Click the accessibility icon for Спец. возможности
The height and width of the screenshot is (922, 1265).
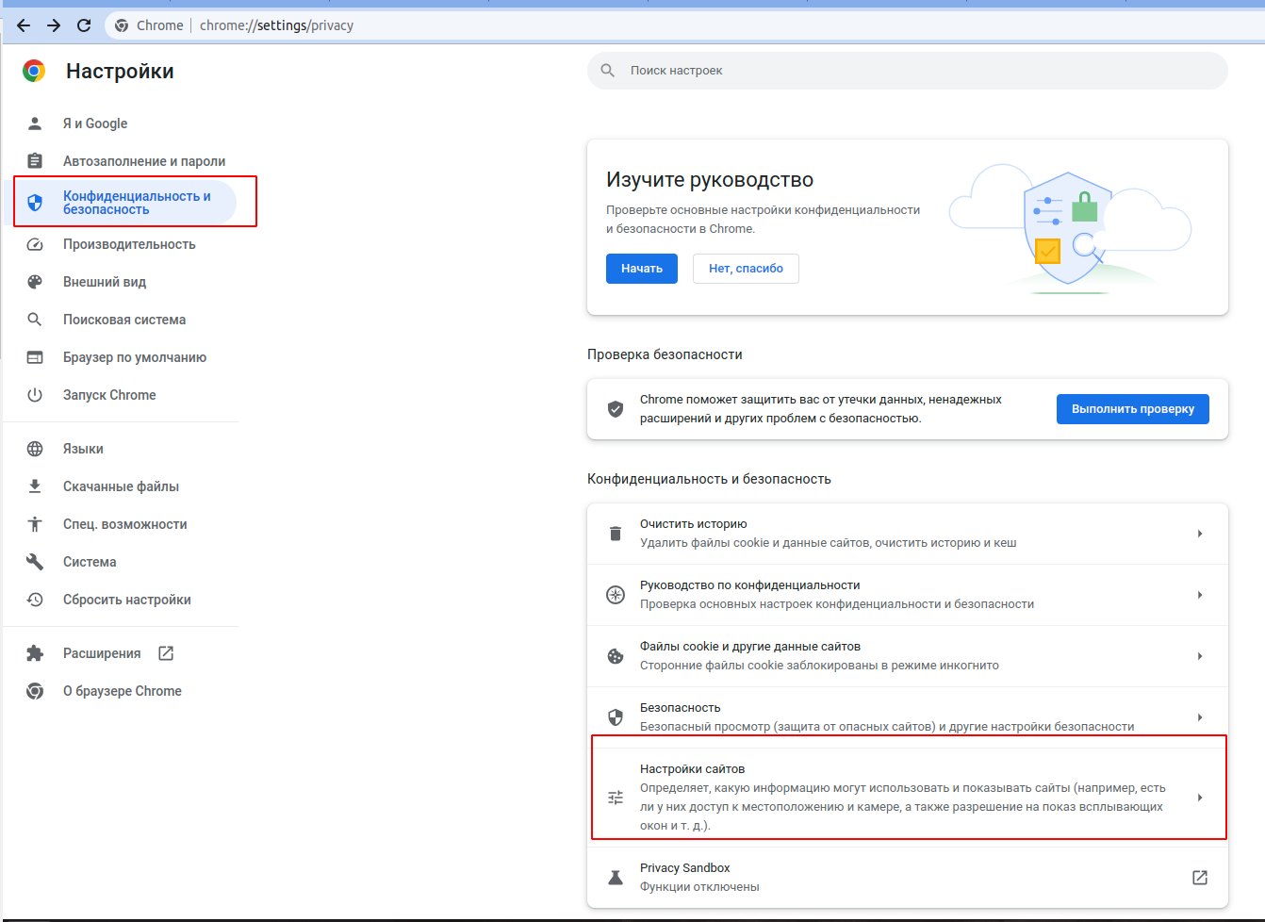click(x=35, y=524)
